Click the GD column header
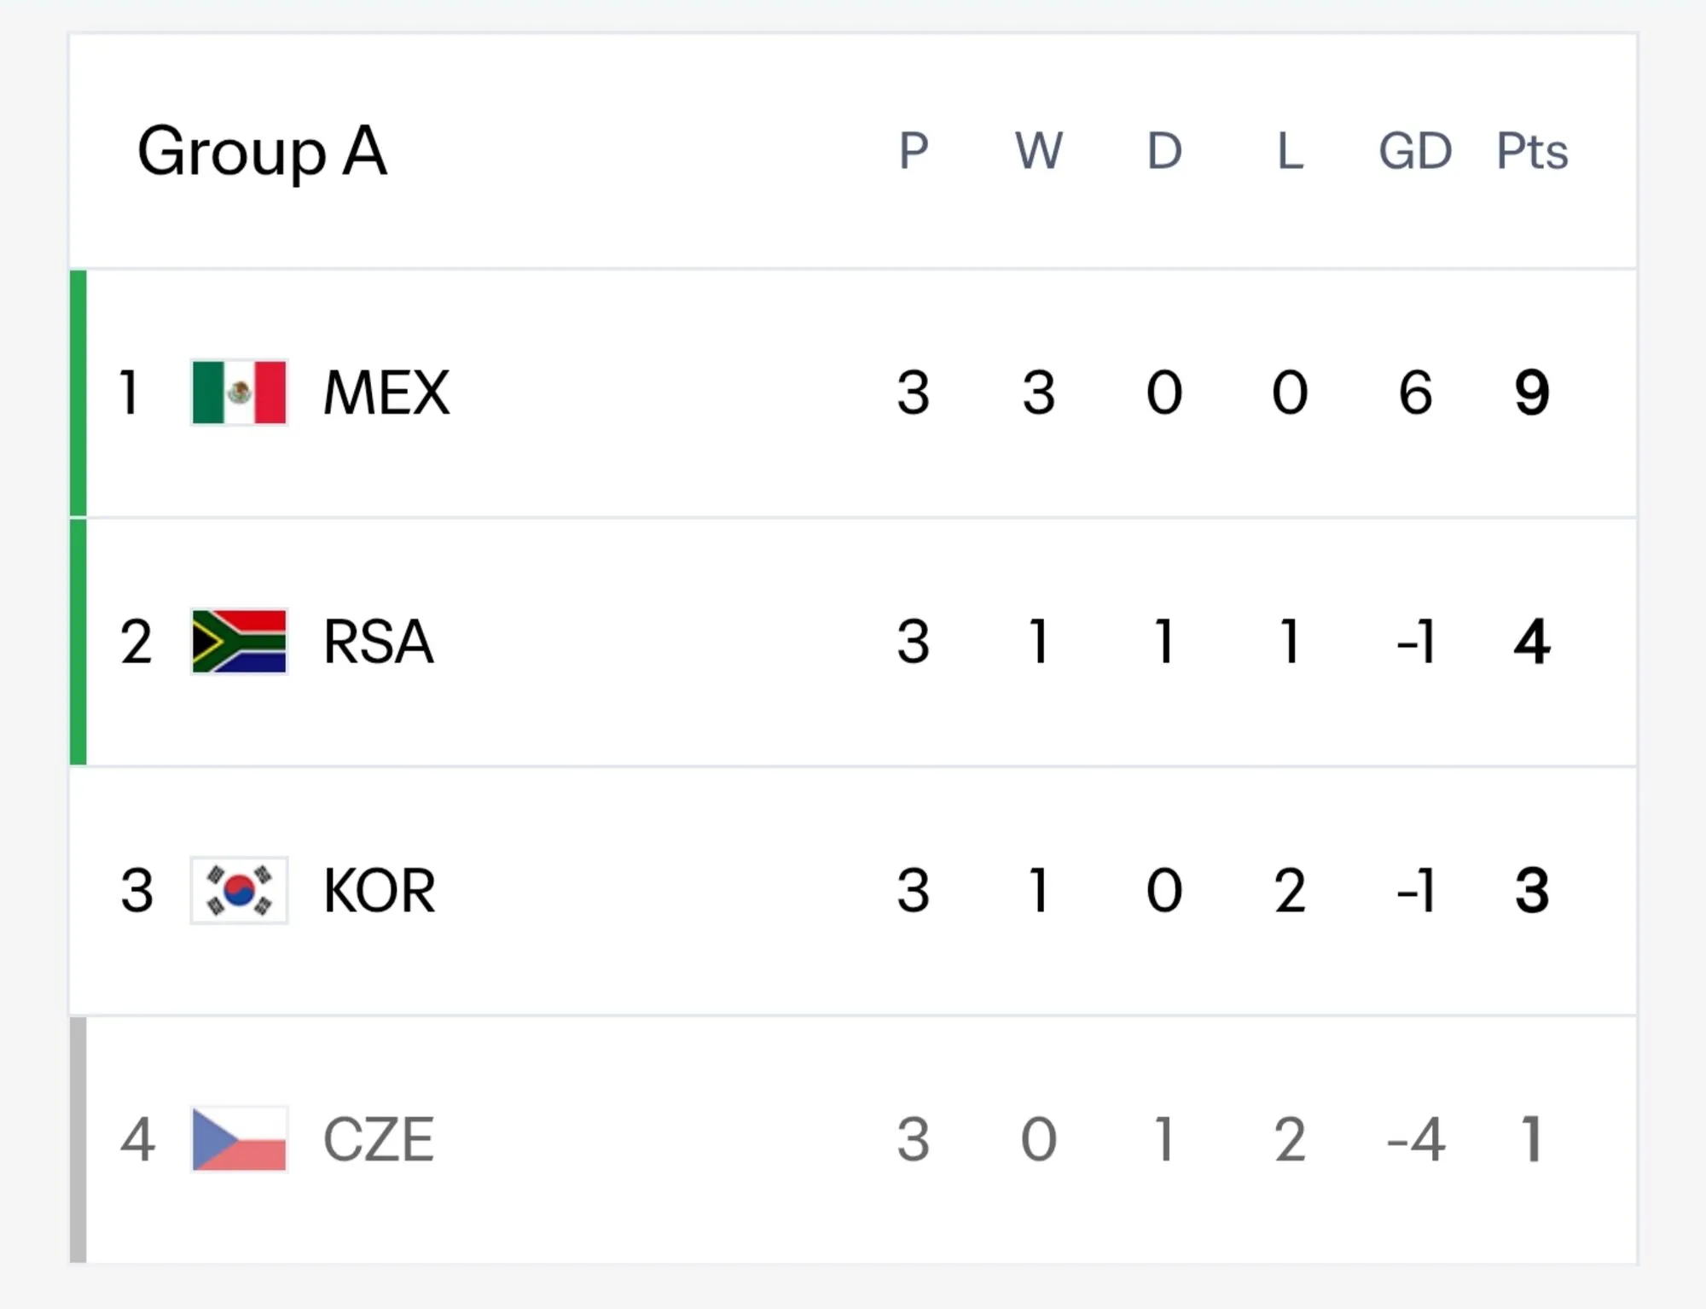The height and width of the screenshot is (1309, 1706). pos(1415,151)
